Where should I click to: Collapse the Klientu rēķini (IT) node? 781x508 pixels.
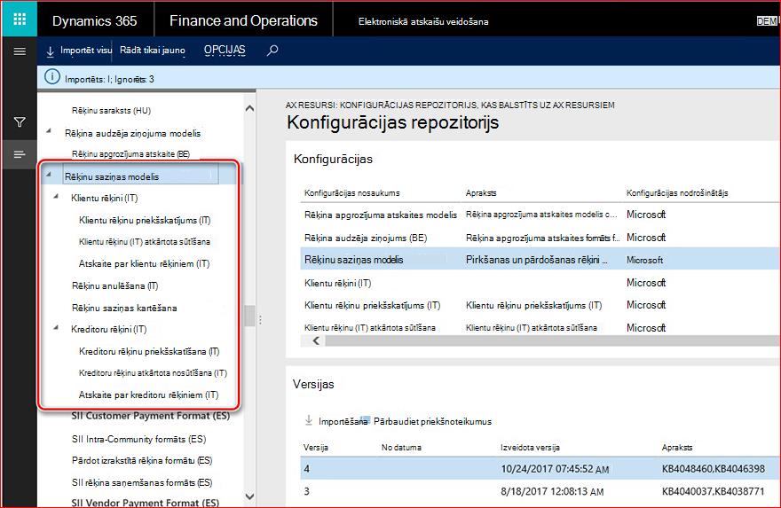pyautogui.click(x=56, y=197)
